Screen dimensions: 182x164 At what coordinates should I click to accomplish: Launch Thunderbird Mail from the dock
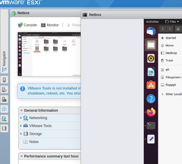point(151,31)
